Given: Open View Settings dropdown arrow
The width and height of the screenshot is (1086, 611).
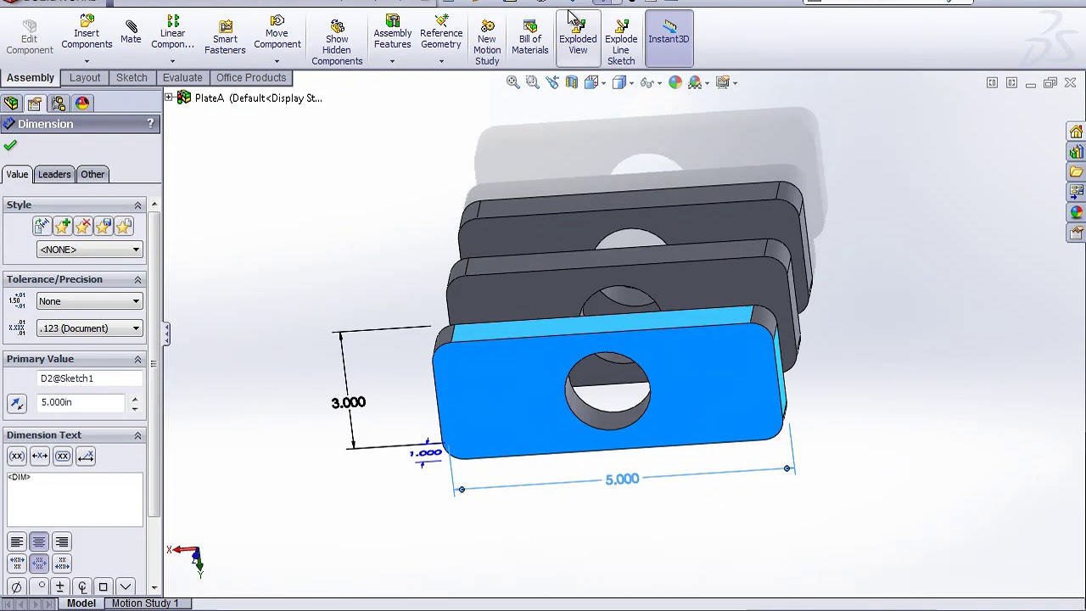Looking at the screenshot, I should 735,83.
